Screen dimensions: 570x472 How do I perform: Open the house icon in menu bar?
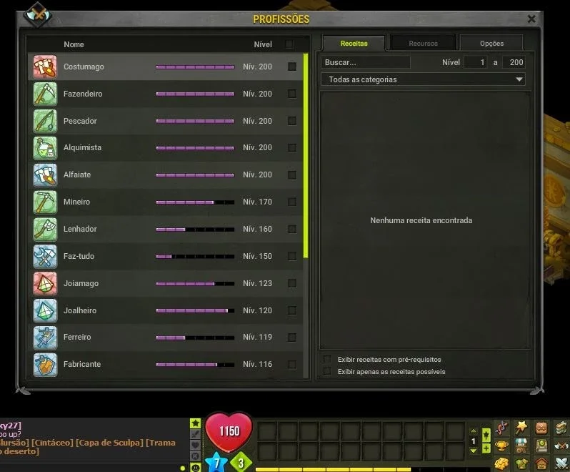(x=541, y=463)
